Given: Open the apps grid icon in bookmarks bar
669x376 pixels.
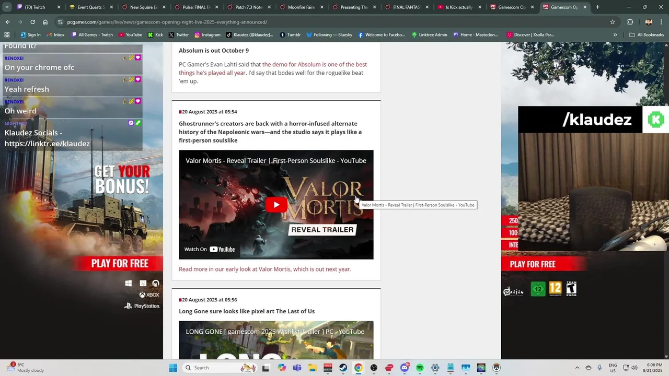Looking at the screenshot, I should click(7, 35).
